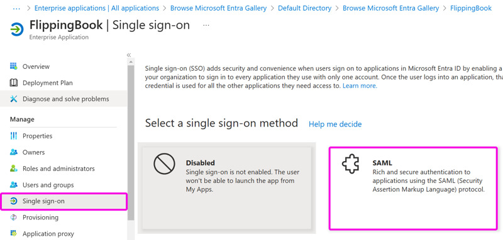Go to Single sign-on menu item
This screenshot has height=240, width=503.
click(64, 201)
